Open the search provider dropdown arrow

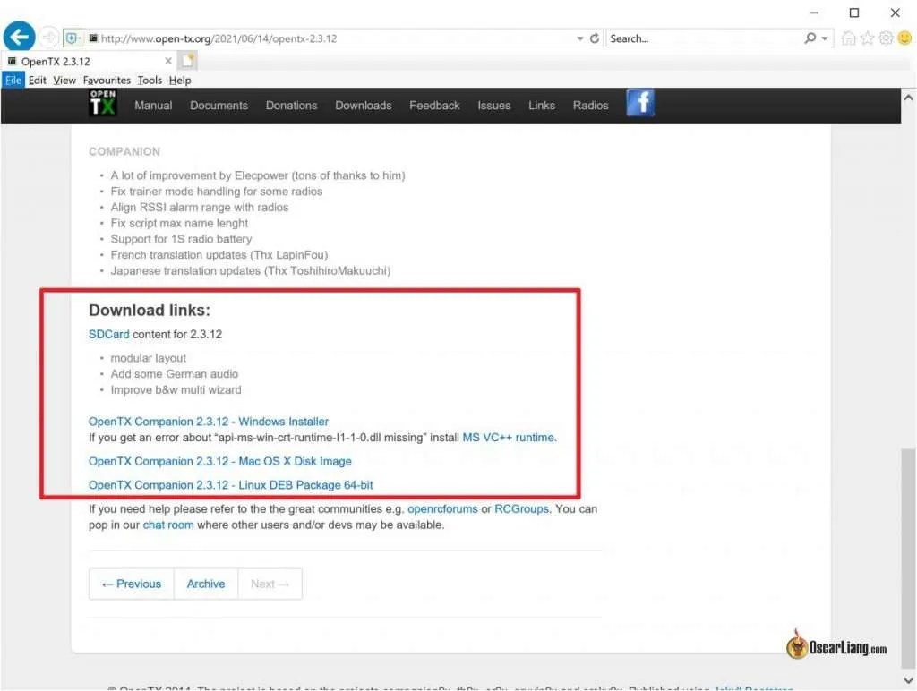coord(825,38)
